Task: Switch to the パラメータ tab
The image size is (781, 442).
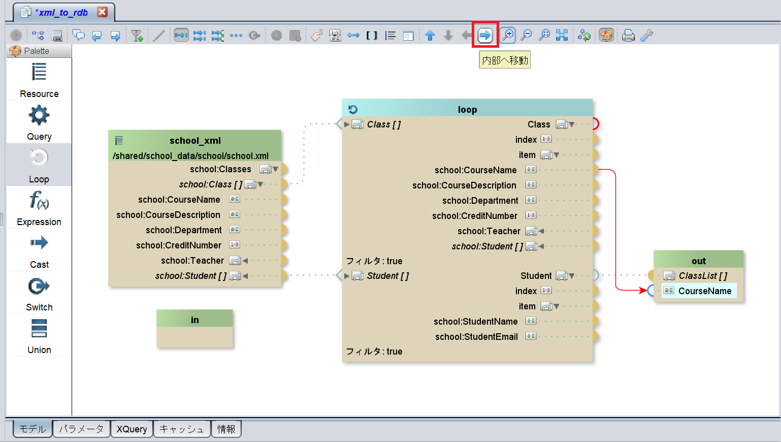Action: (x=81, y=429)
